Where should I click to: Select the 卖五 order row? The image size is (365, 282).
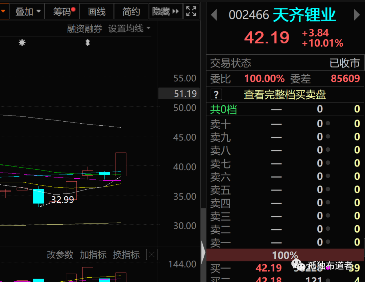point(285,189)
